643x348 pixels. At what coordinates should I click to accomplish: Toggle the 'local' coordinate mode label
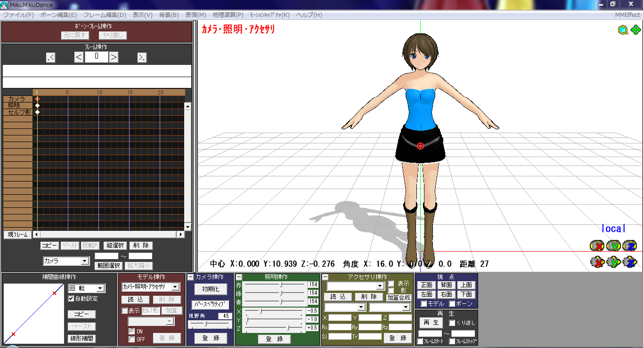click(x=613, y=229)
